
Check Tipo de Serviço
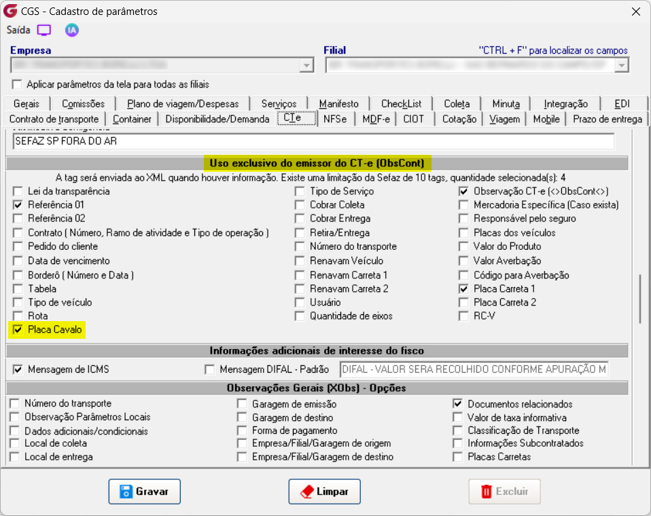coord(300,191)
